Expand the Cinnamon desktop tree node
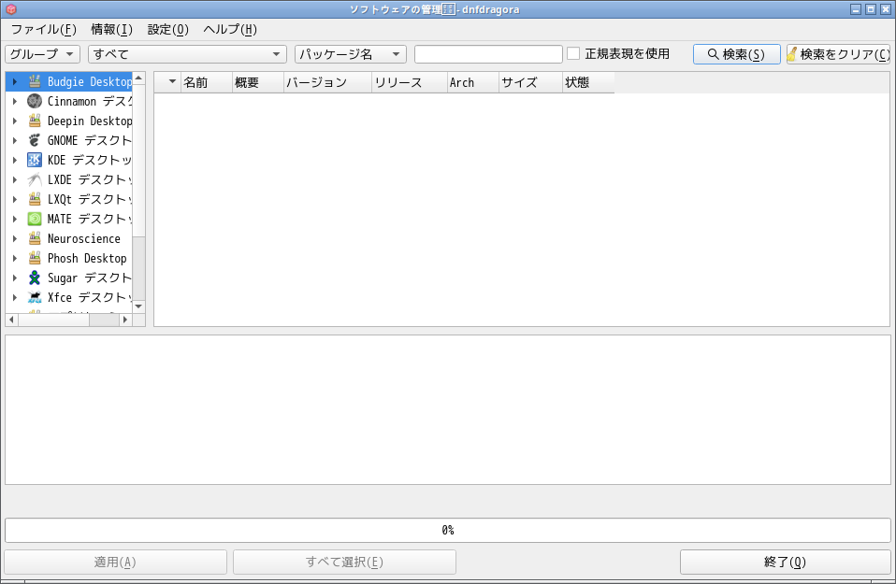 (15, 101)
